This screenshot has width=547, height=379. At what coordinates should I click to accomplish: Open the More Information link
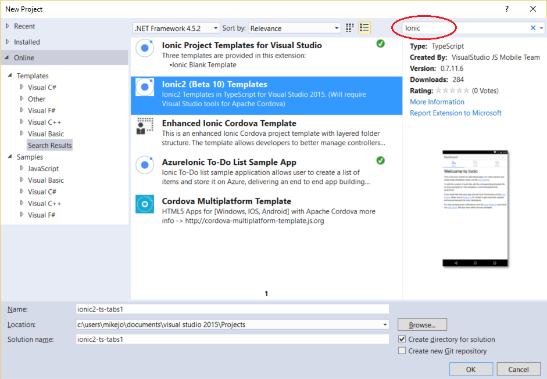click(437, 102)
